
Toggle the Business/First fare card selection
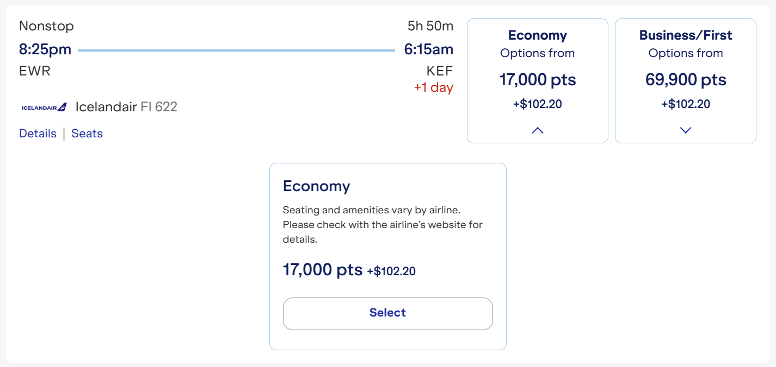click(685, 80)
